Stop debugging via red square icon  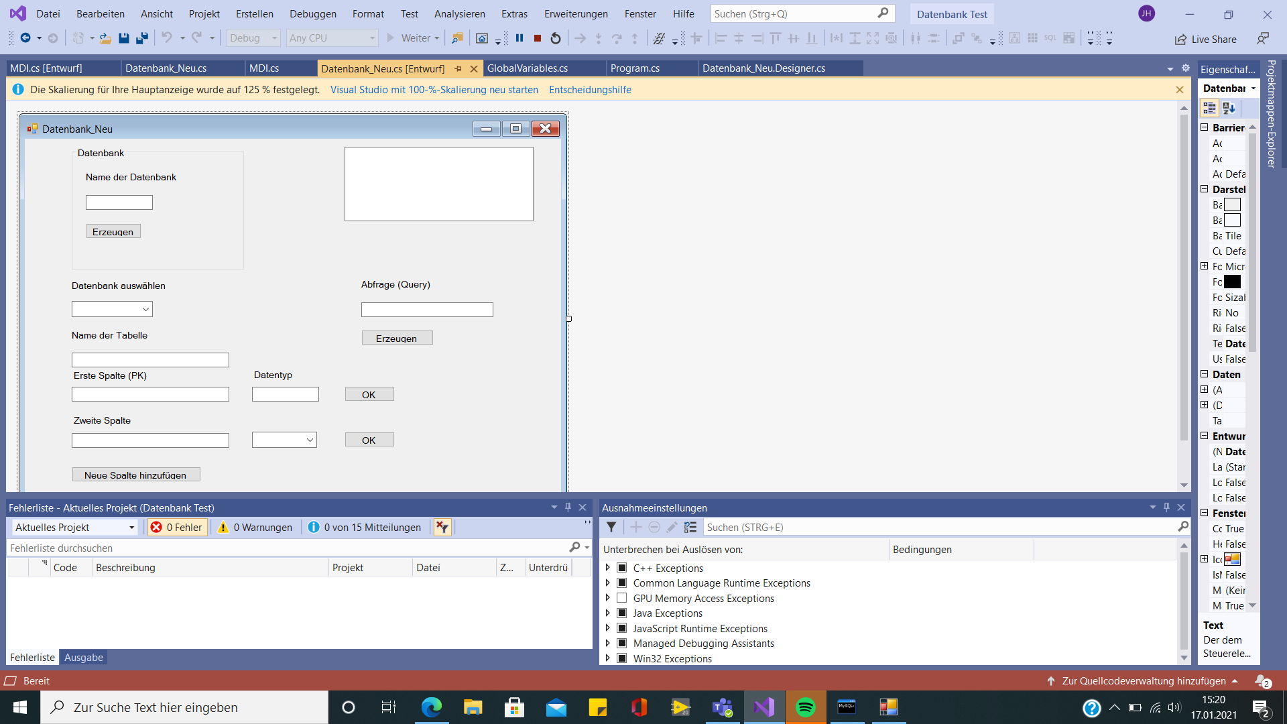538,38
